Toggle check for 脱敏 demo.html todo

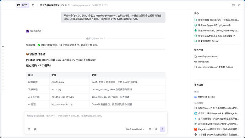[x=196, y=31]
